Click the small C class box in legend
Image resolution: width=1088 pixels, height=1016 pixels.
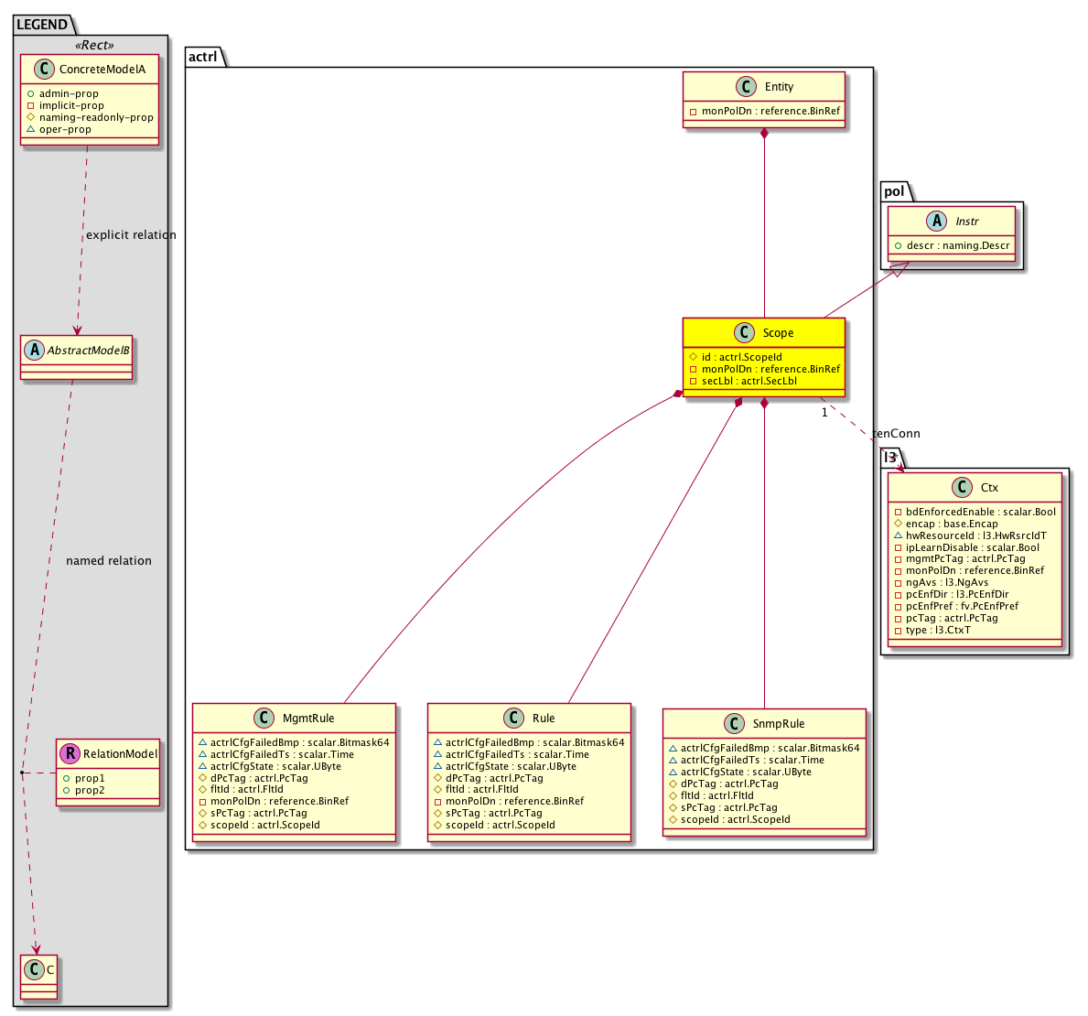(x=38, y=977)
